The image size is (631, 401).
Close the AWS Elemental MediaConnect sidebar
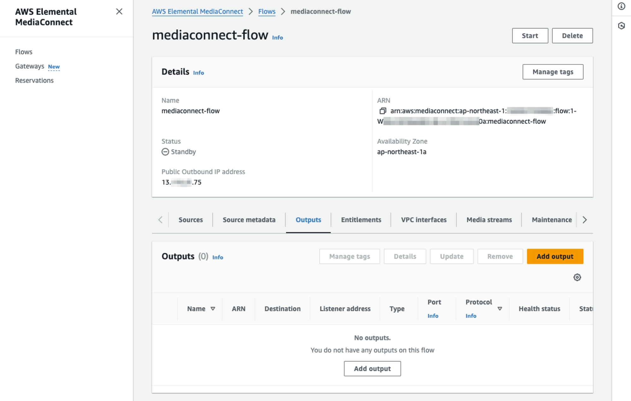(119, 12)
